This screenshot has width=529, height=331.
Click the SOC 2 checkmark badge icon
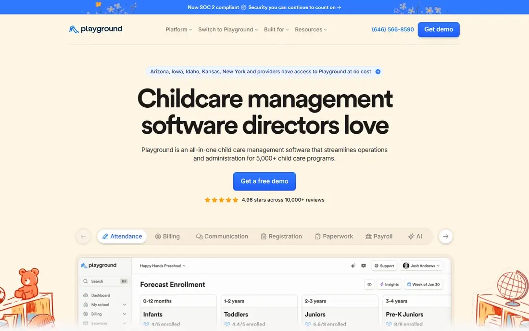[x=244, y=7]
